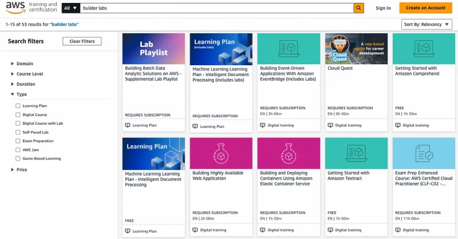Screen dimensions: 458x239
Task: Click the Learning Plan icon on the FREE Intelligent Document Processing card
Action: tap(128, 231)
